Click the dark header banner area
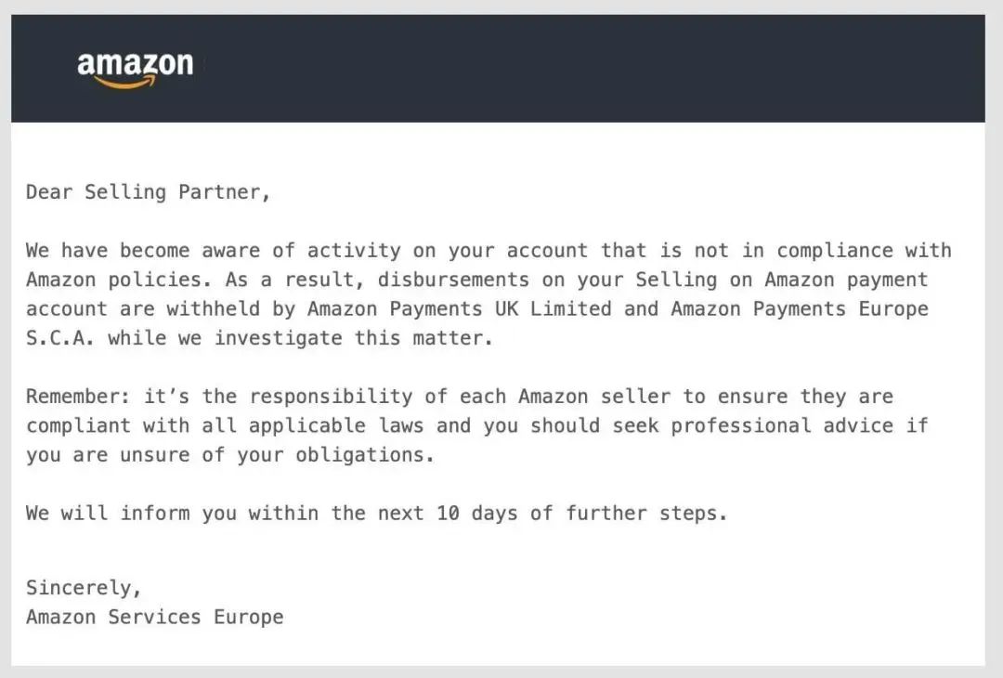This screenshot has width=1003, height=678. 498,69
